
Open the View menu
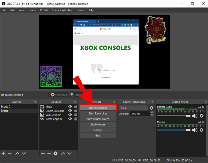pos(21,10)
